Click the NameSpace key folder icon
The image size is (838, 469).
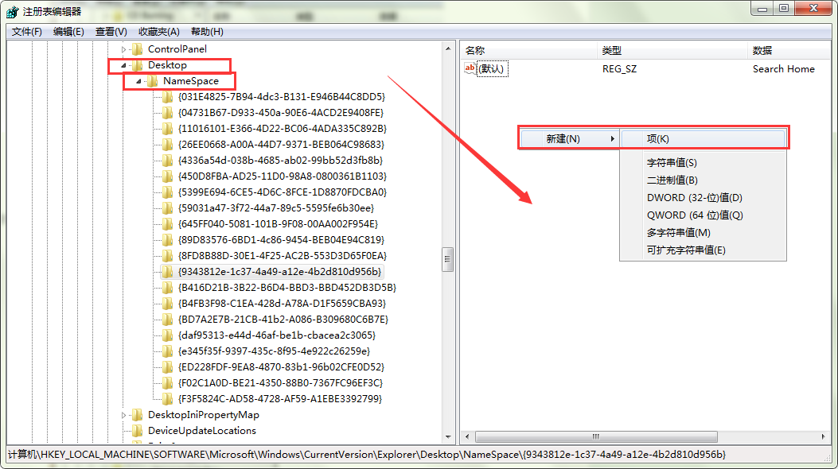[x=152, y=81]
